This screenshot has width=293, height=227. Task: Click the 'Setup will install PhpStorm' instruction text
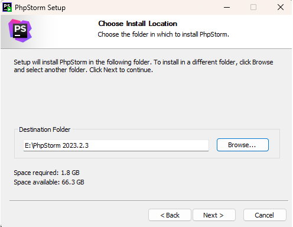[x=144, y=66]
